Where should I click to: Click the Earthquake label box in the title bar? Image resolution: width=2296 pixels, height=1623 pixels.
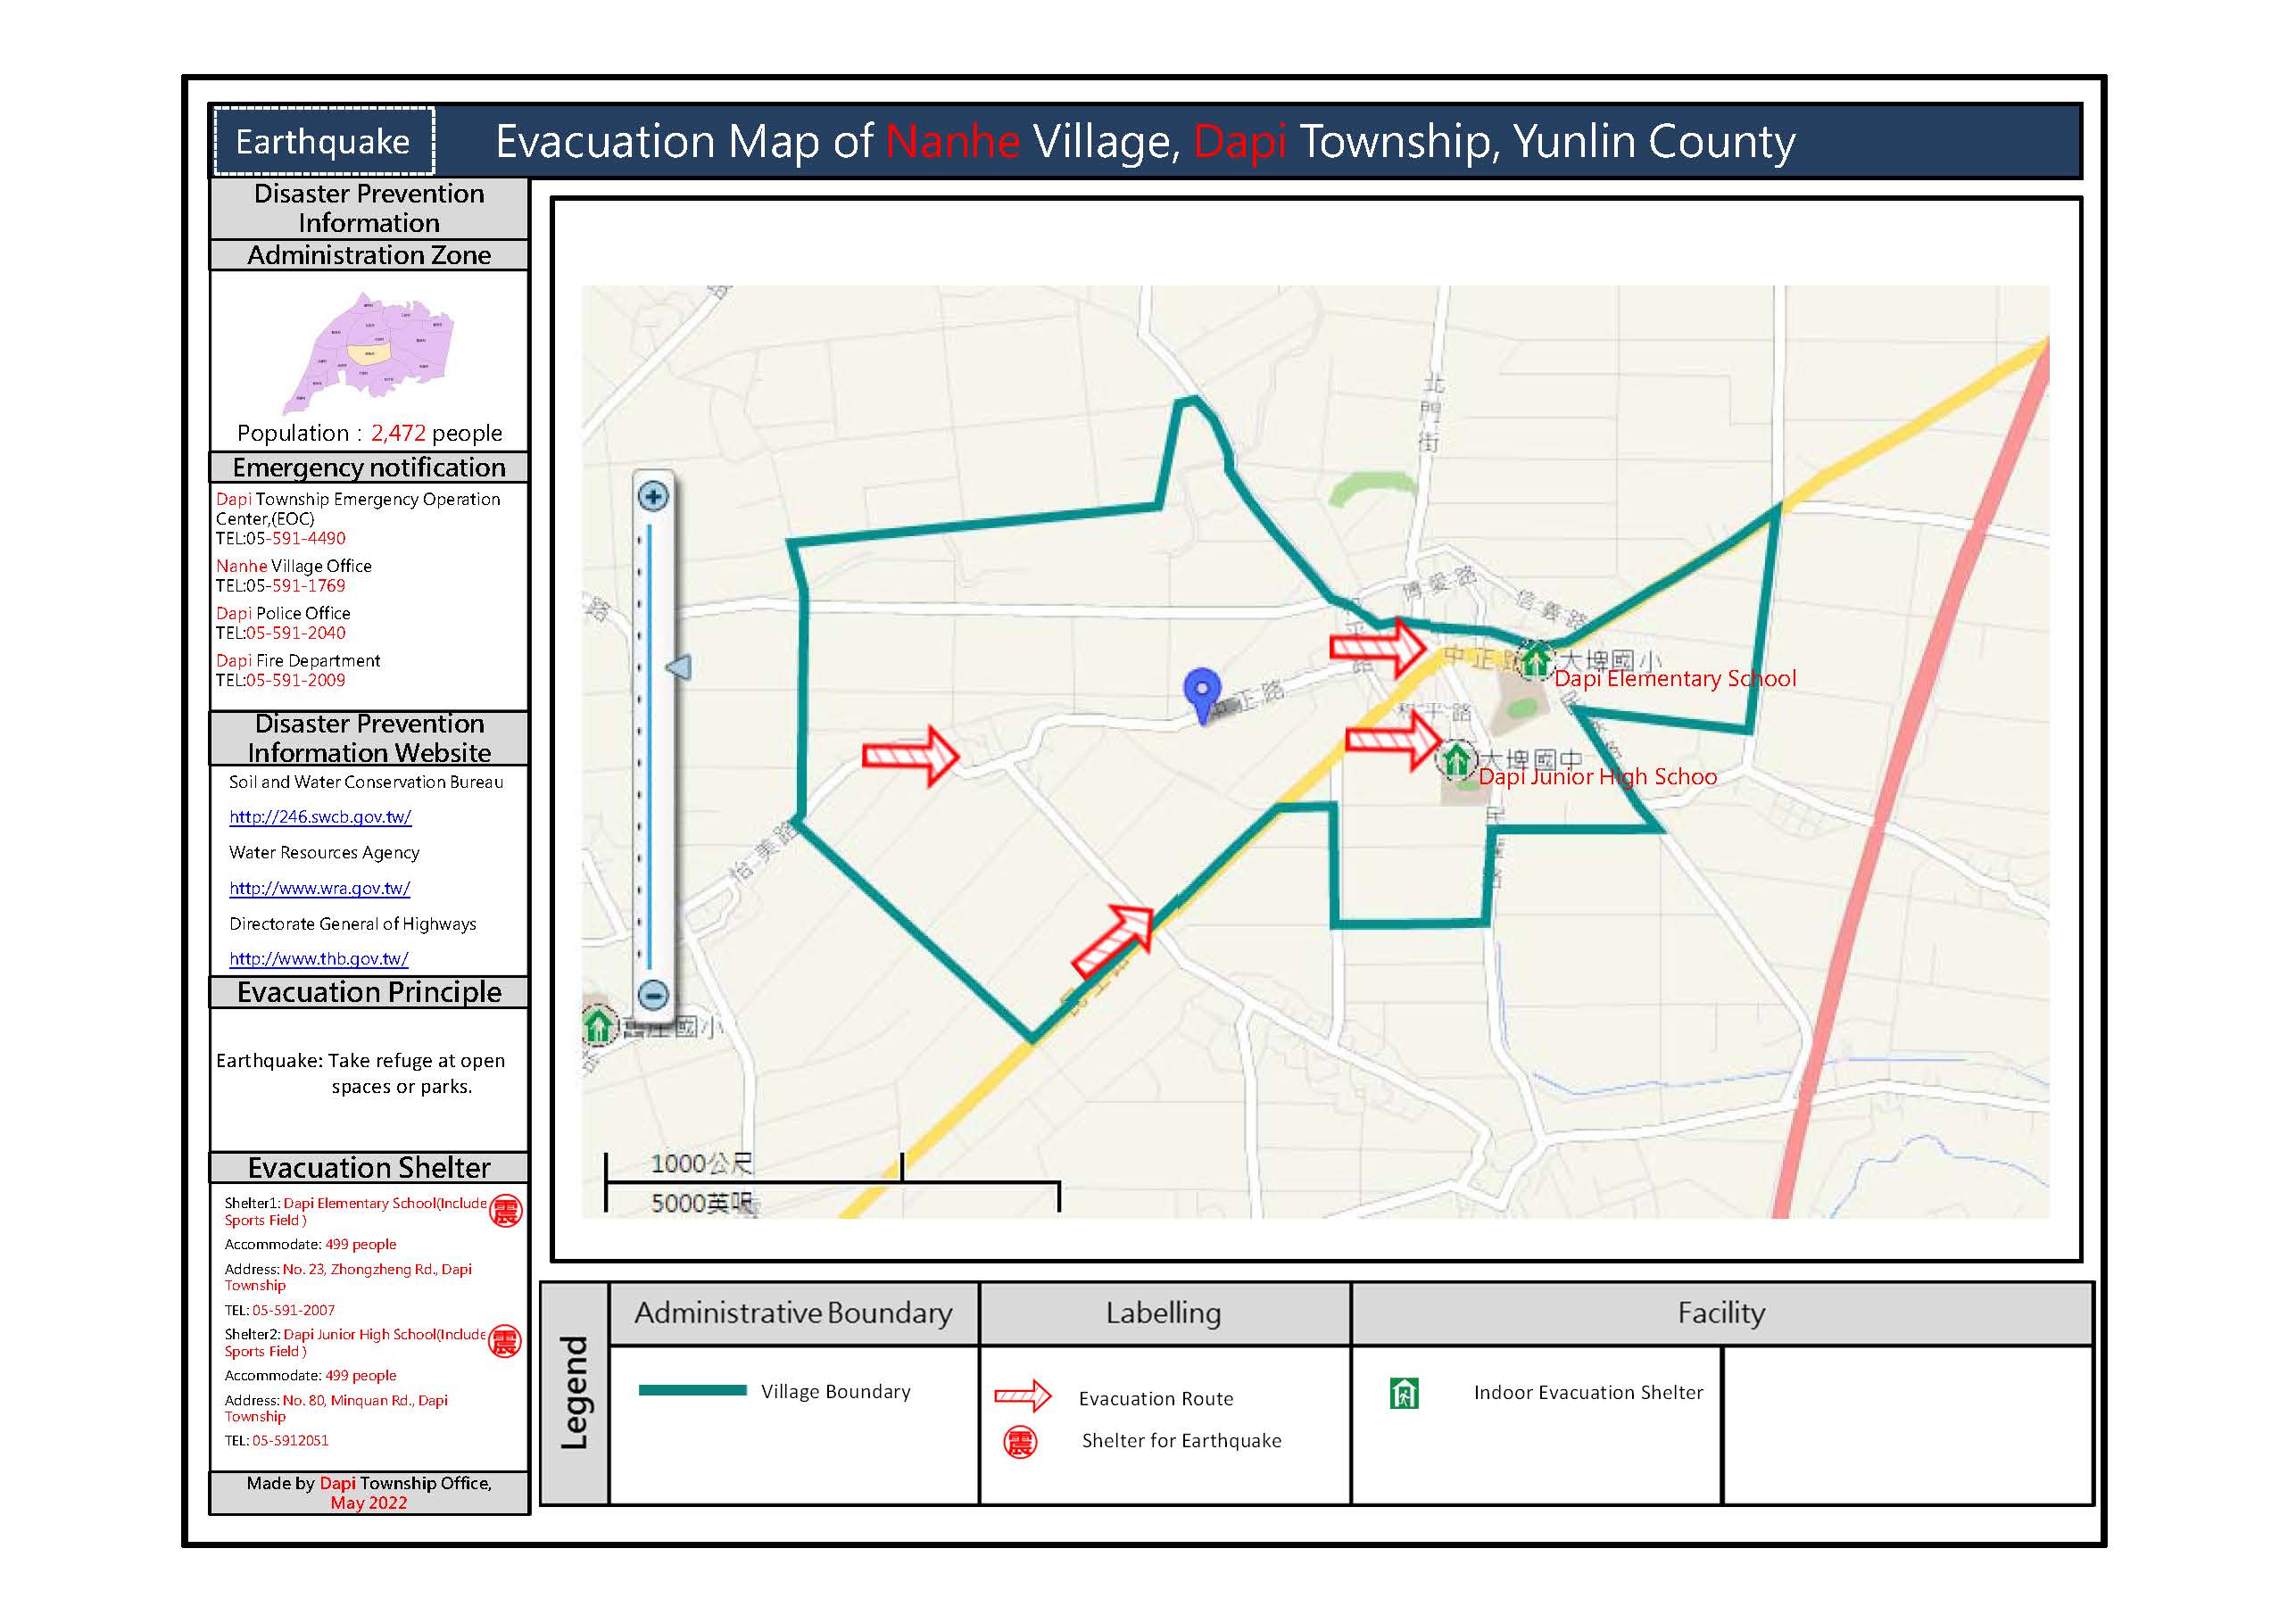(324, 141)
